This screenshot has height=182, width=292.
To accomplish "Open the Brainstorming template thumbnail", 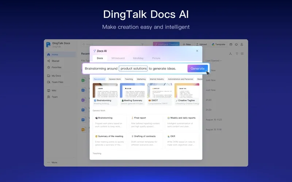I will (x=105, y=94).
